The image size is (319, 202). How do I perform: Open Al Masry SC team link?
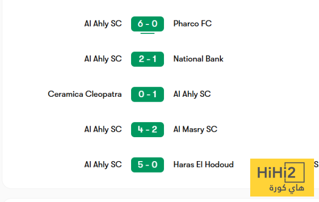(x=195, y=129)
